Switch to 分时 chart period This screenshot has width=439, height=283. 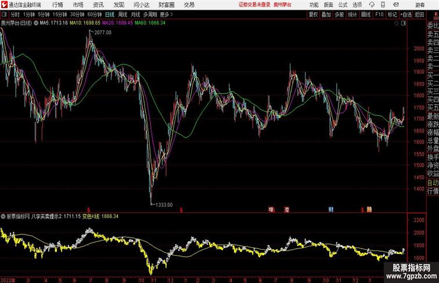[15, 15]
